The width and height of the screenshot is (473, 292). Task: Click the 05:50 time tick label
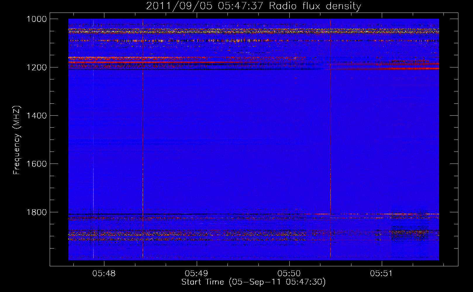tap(289, 274)
